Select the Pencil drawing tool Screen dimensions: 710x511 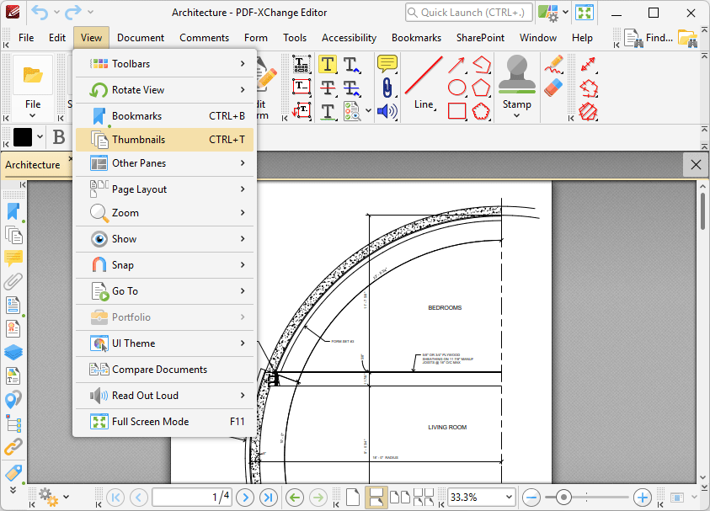(x=553, y=64)
